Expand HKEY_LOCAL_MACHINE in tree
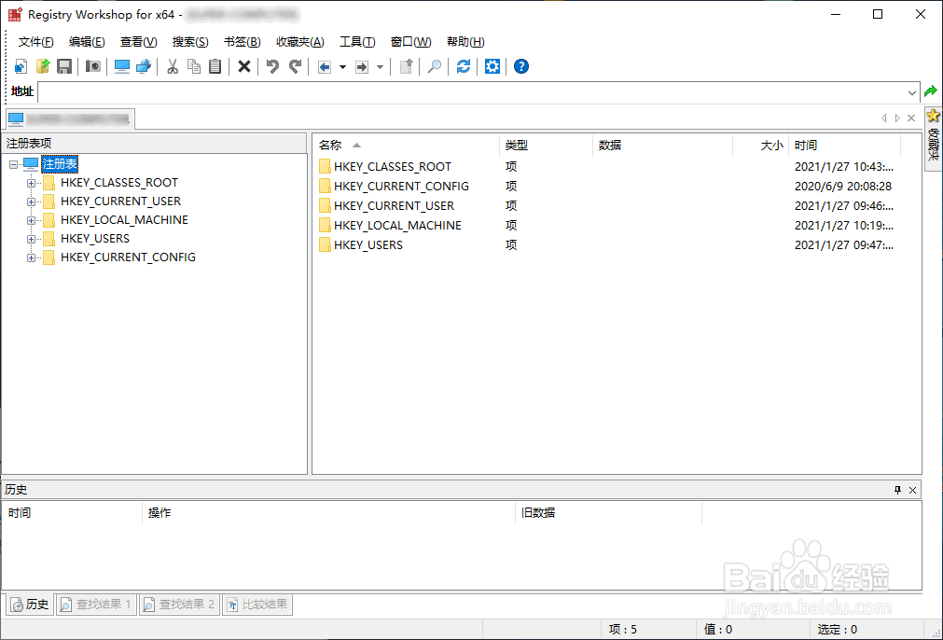The width and height of the screenshot is (943, 640). [31, 220]
